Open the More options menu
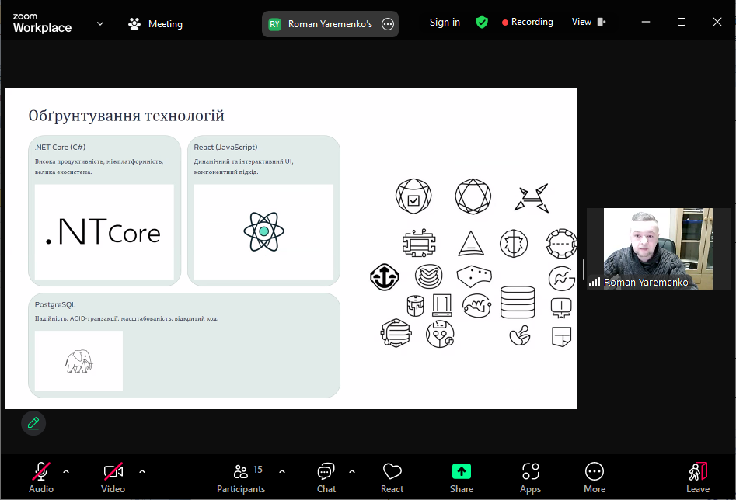Viewport: 736px width, 500px height. point(595,477)
